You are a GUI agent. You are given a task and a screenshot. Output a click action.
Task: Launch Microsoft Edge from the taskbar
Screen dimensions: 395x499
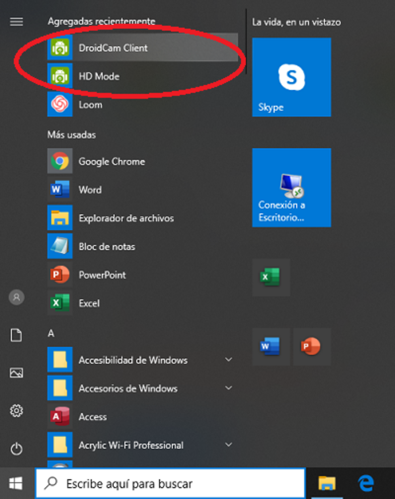pyautogui.click(x=366, y=483)
